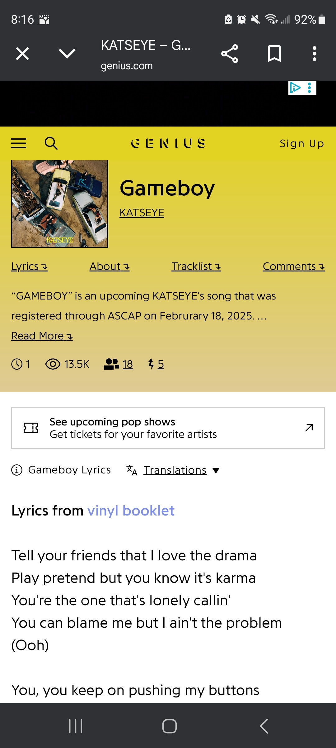
Task: Click the Genius logo
Action: (x=168, y=143)
